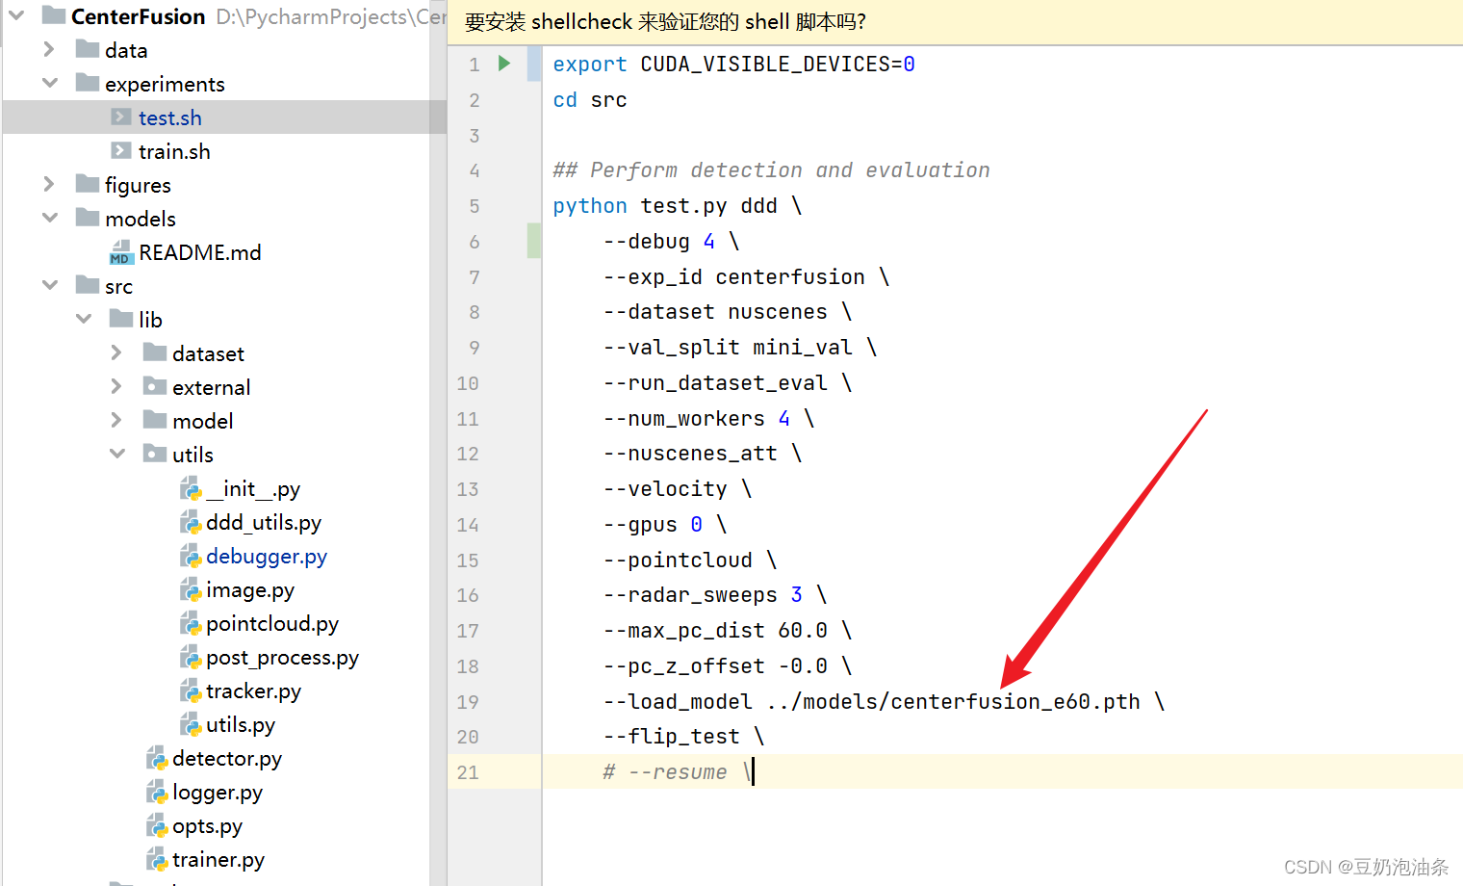Image resolution: width=1463 pixels, height=886 pixels.
Task: Click the trainer.py Python file icon
Action: click(x=156, y=859)
